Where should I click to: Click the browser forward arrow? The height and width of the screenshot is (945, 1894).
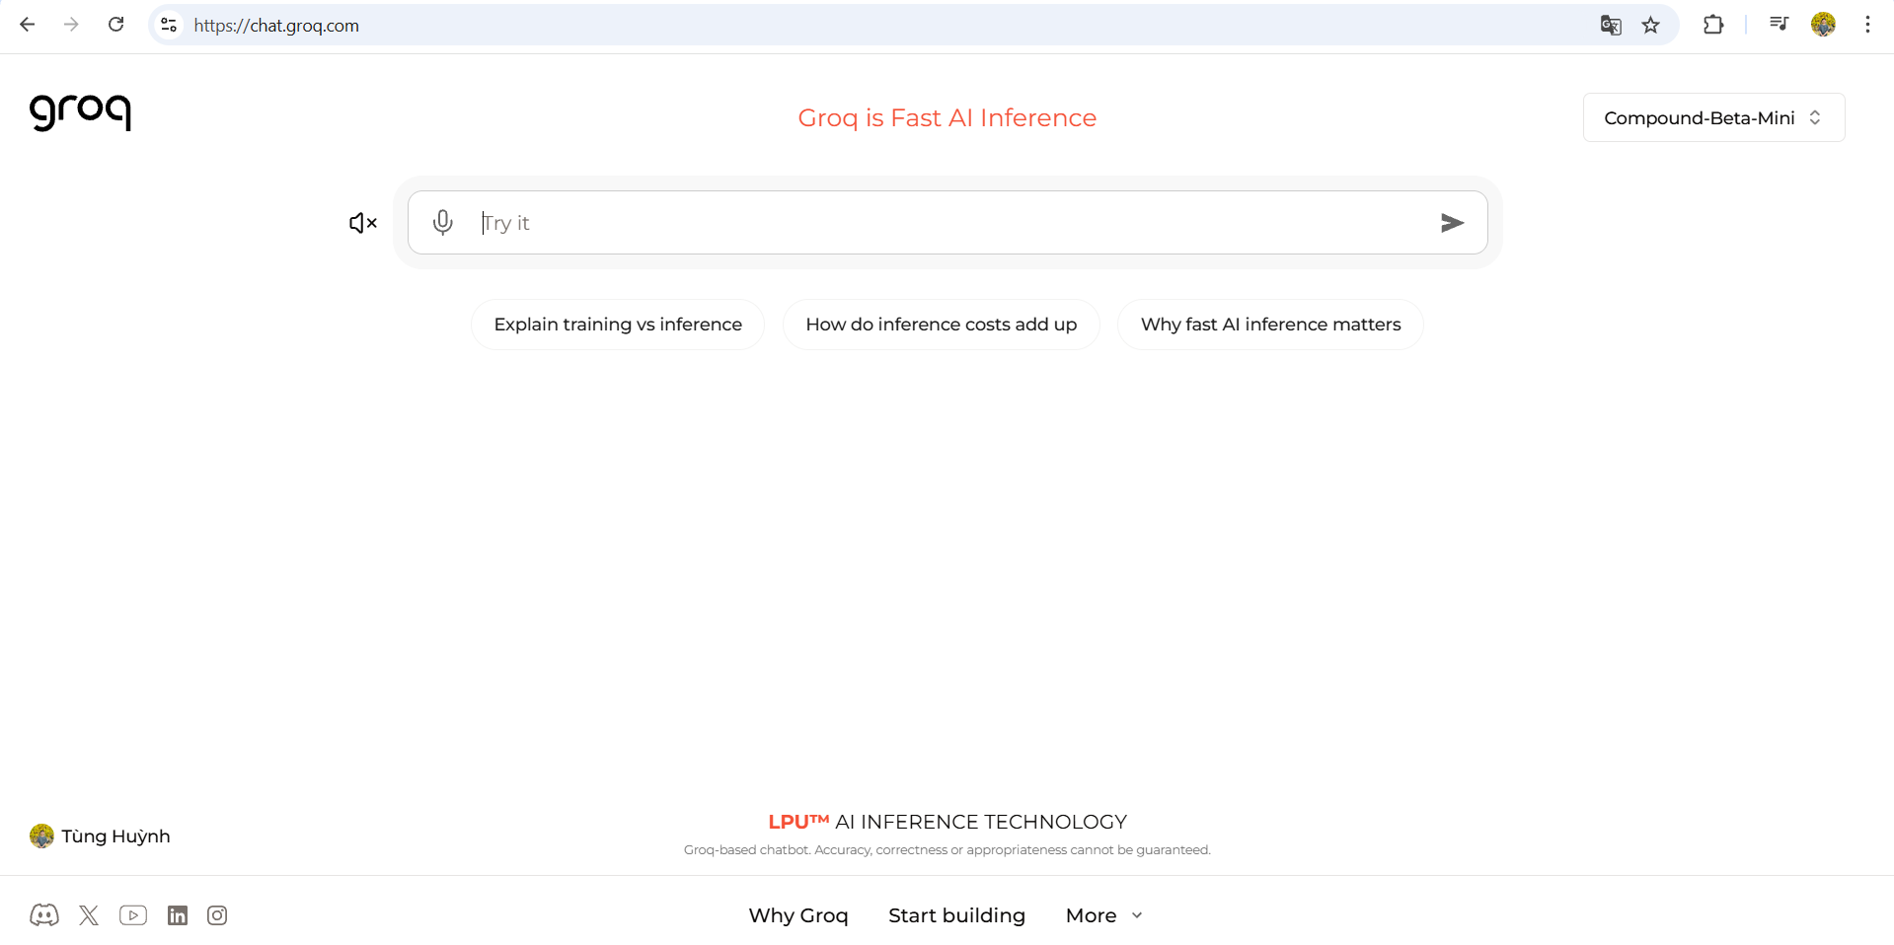(71, 25)
